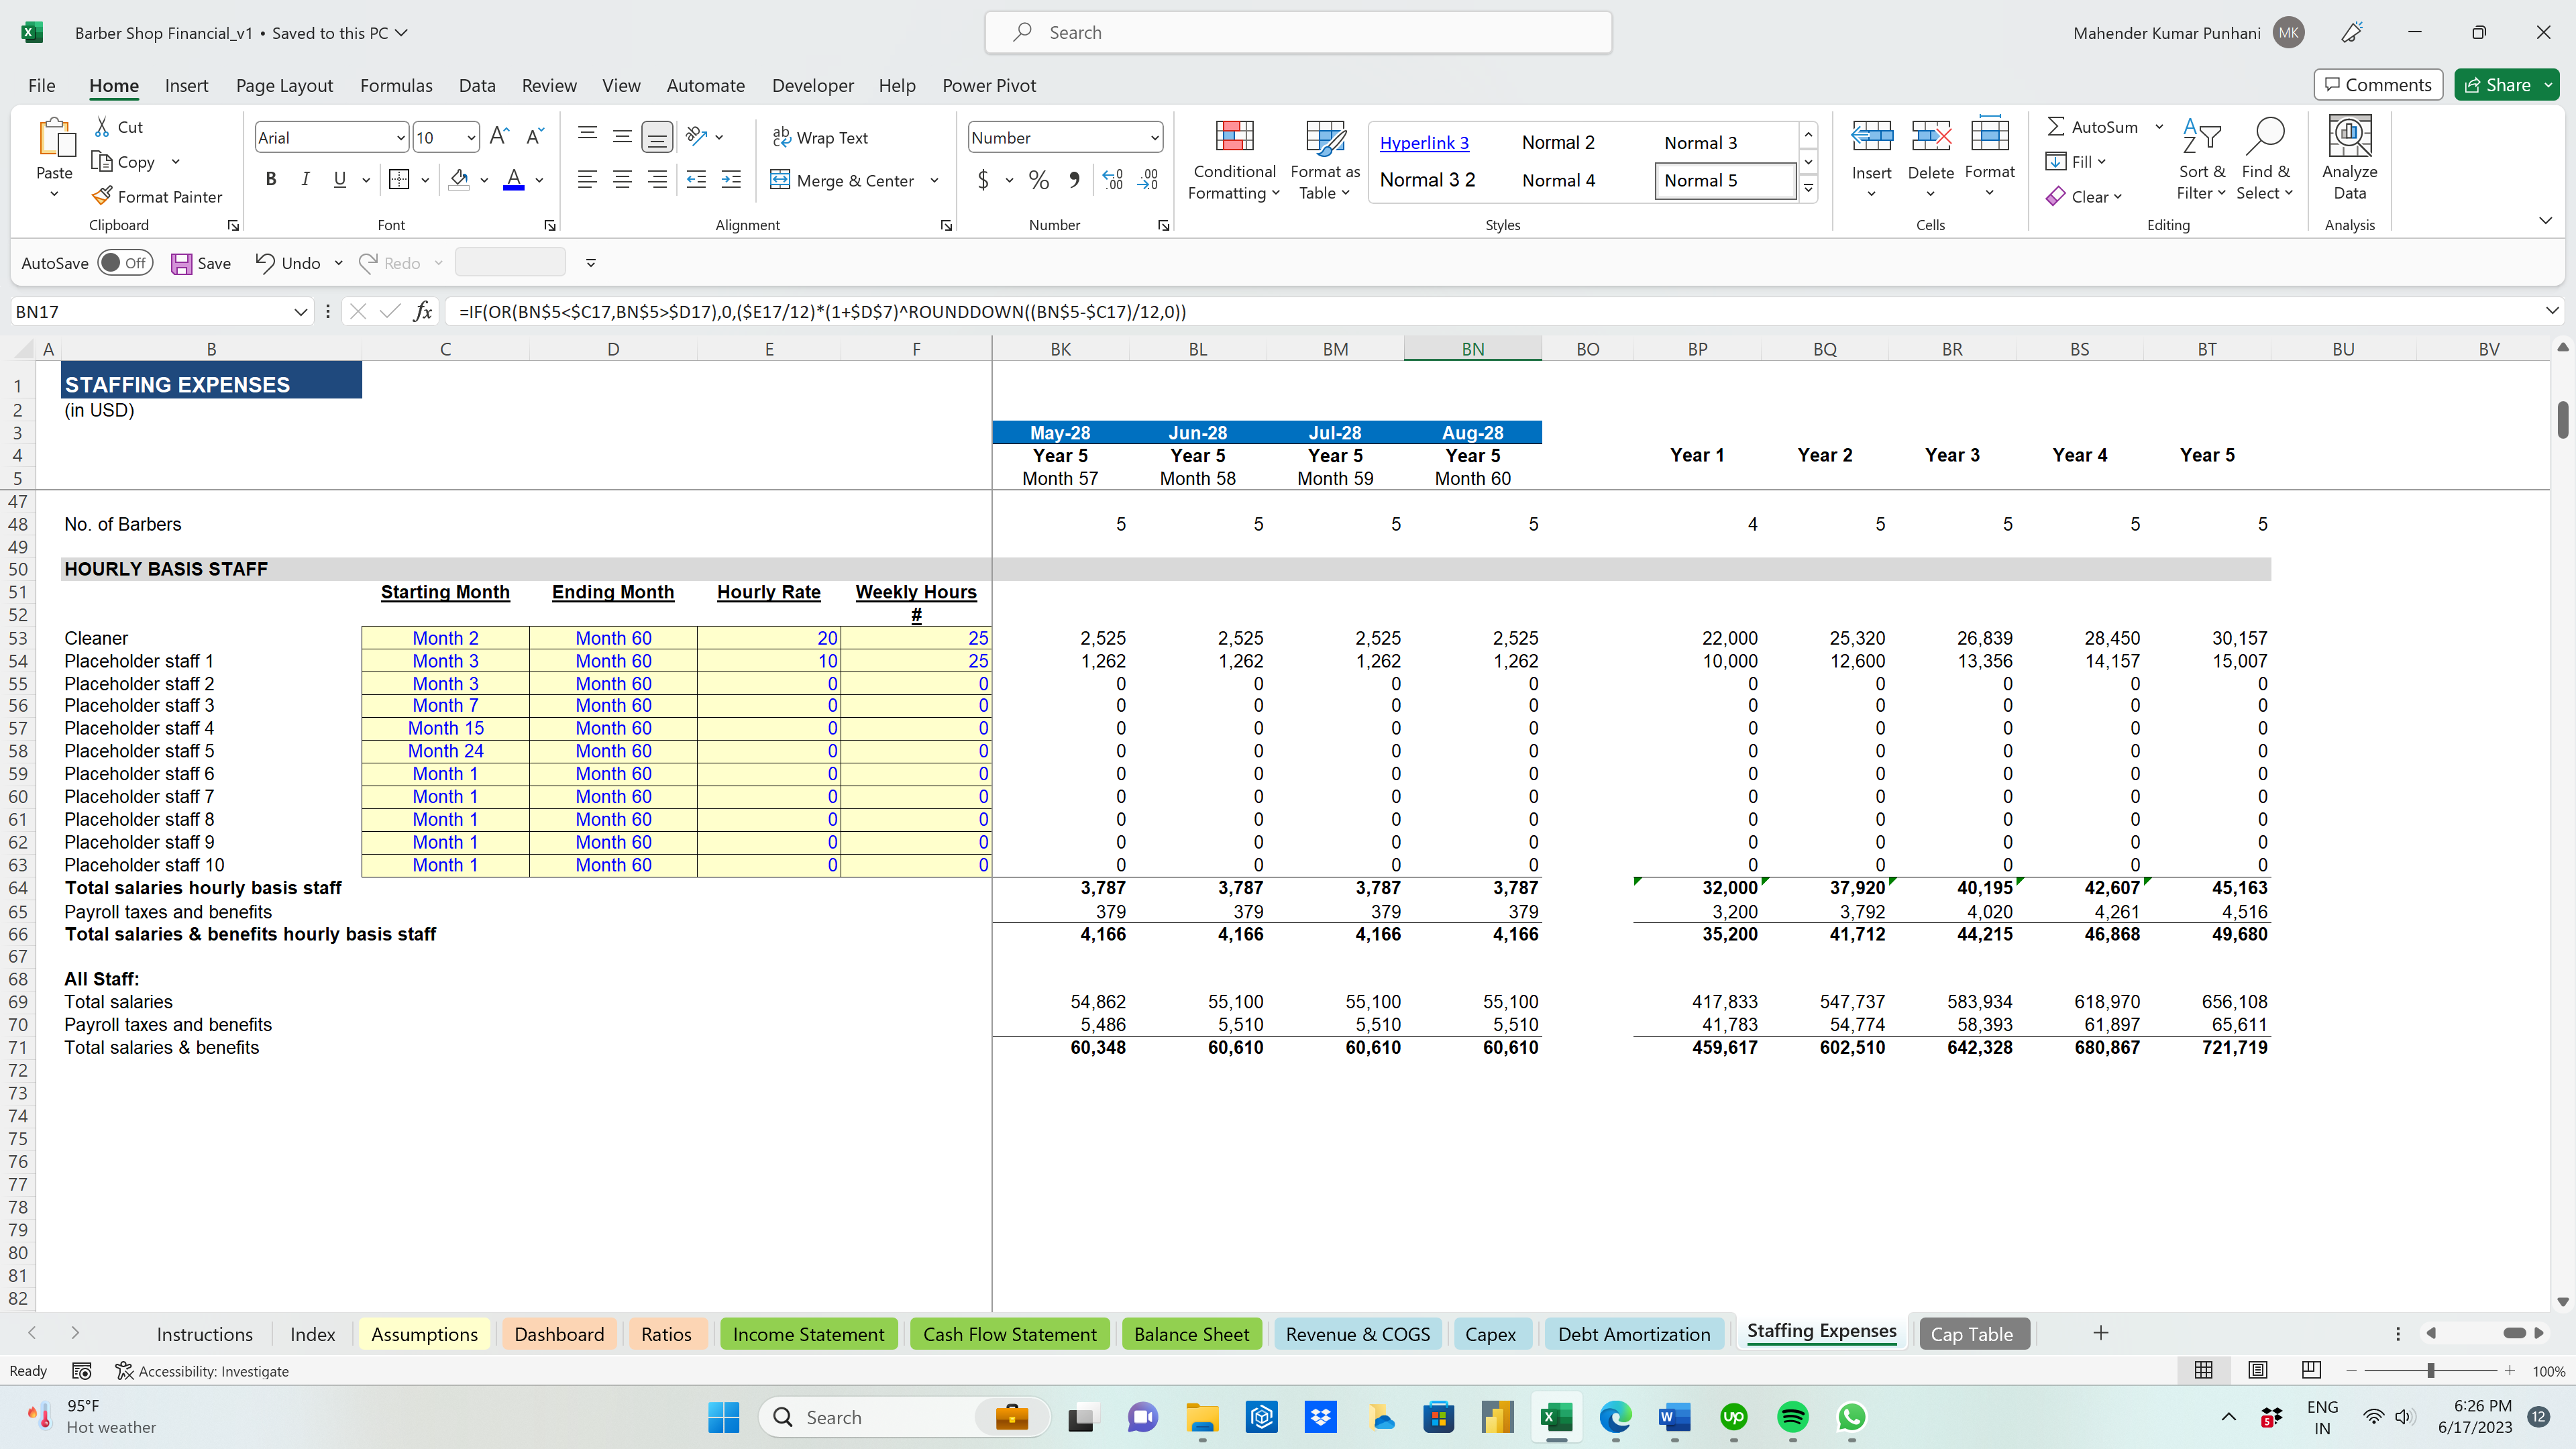The width and height of the screenshot is (2576, 1449).
Task: Switch to the Cash Flow Statement sheet
Action: tap(1009, 1333)
